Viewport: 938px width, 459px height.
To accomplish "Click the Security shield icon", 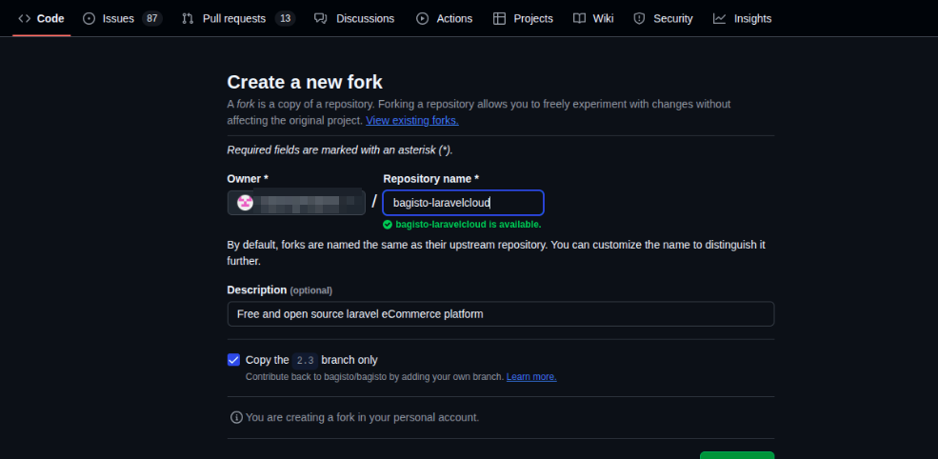I will [x=640, y=18].
